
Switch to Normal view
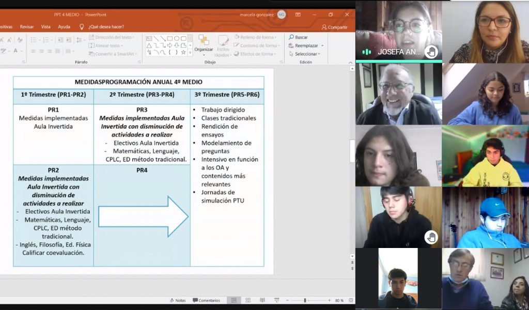click(x=234, y=300)
